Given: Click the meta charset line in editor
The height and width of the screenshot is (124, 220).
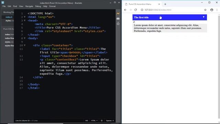Looking at the screenshot, I should pyautogui.click(x=54, y=24).
